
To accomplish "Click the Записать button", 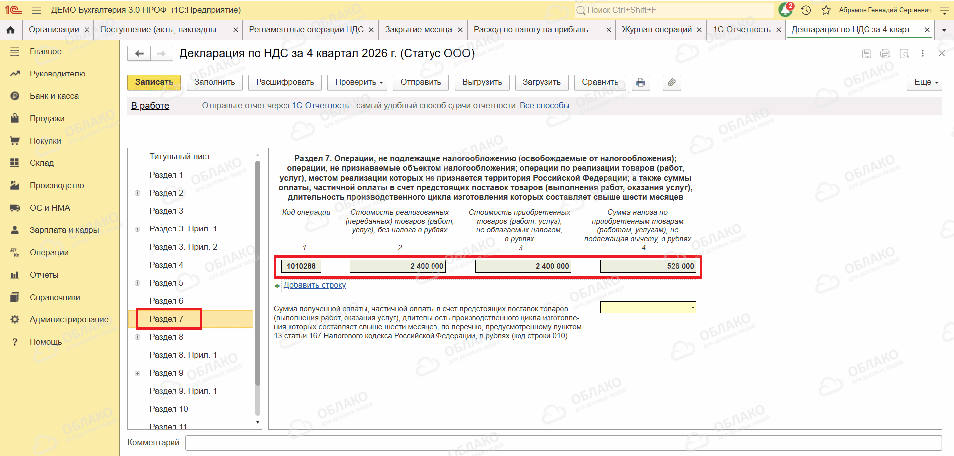I will coord(154,82).
